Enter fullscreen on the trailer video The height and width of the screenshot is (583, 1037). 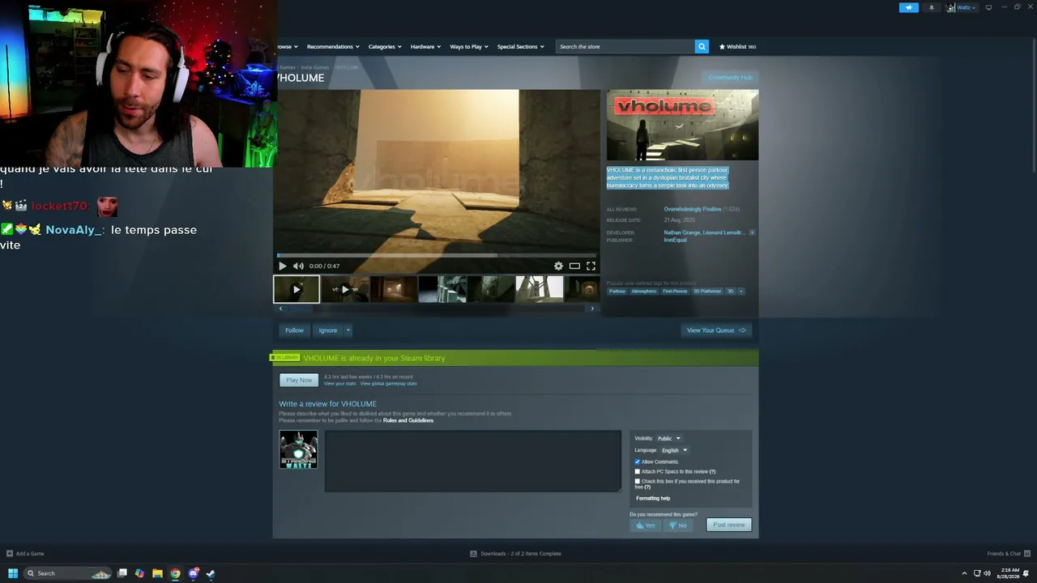pyautogui.click(x=591, y=266)
